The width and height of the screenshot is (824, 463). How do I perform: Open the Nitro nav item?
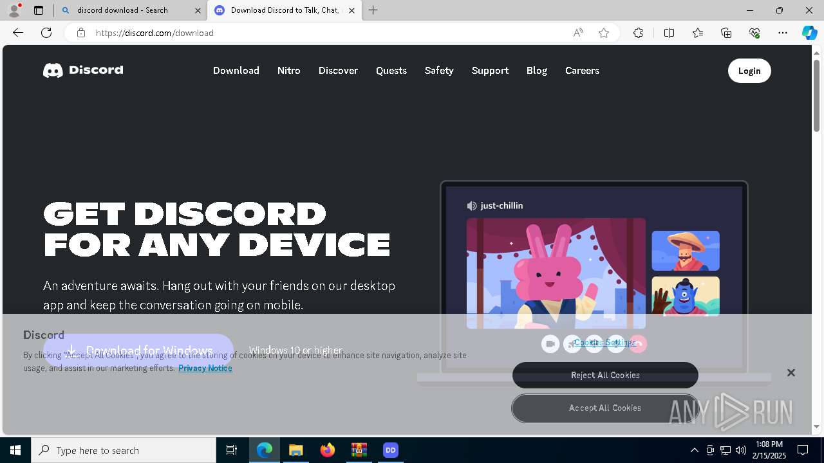pyautogui.click(x=289, y=71)
